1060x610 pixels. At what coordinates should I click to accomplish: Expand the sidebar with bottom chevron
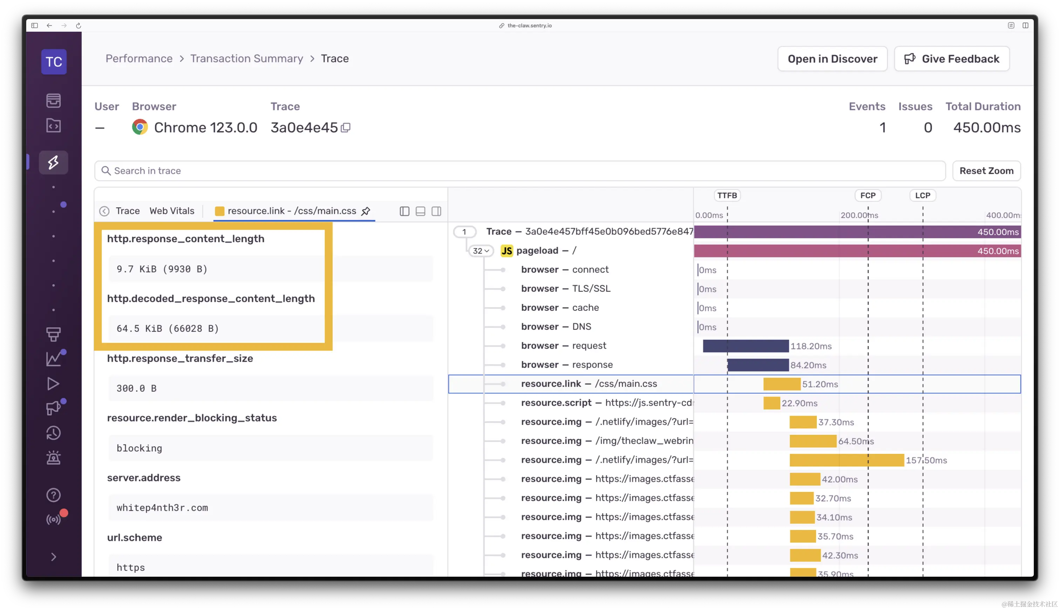[53, 557]
